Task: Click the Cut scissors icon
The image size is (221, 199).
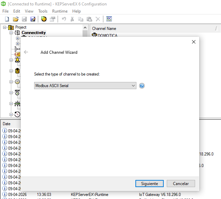Action: [72, 19]
